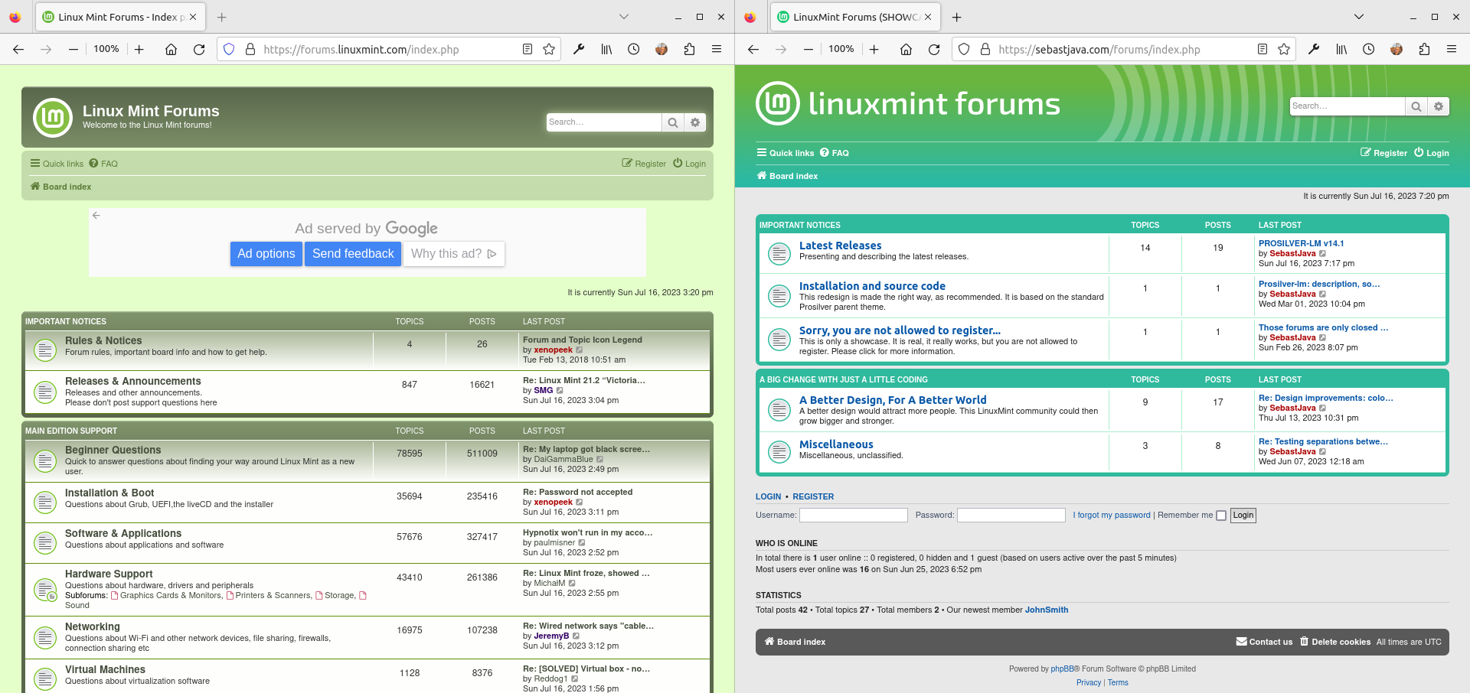Open new tab in right Firefox window
The image size is (1470, 693).
pos(957,17)
